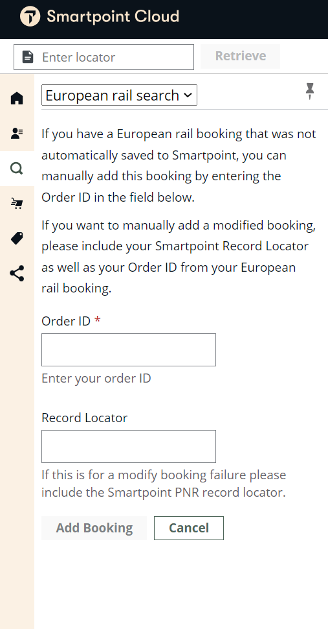The image size is (328, 629).
Task: Click into the Order ID text box
Action: pyautogui.click(x=128, y=350)
